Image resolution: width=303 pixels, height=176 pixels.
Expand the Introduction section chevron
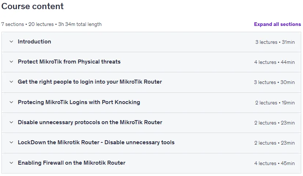[x=11, y=42]
